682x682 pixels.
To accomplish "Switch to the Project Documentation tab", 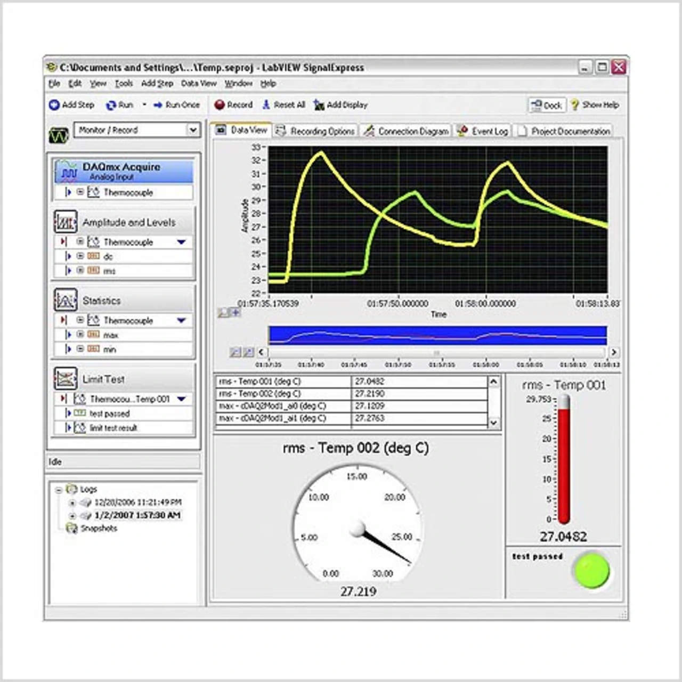I will 564,131.
